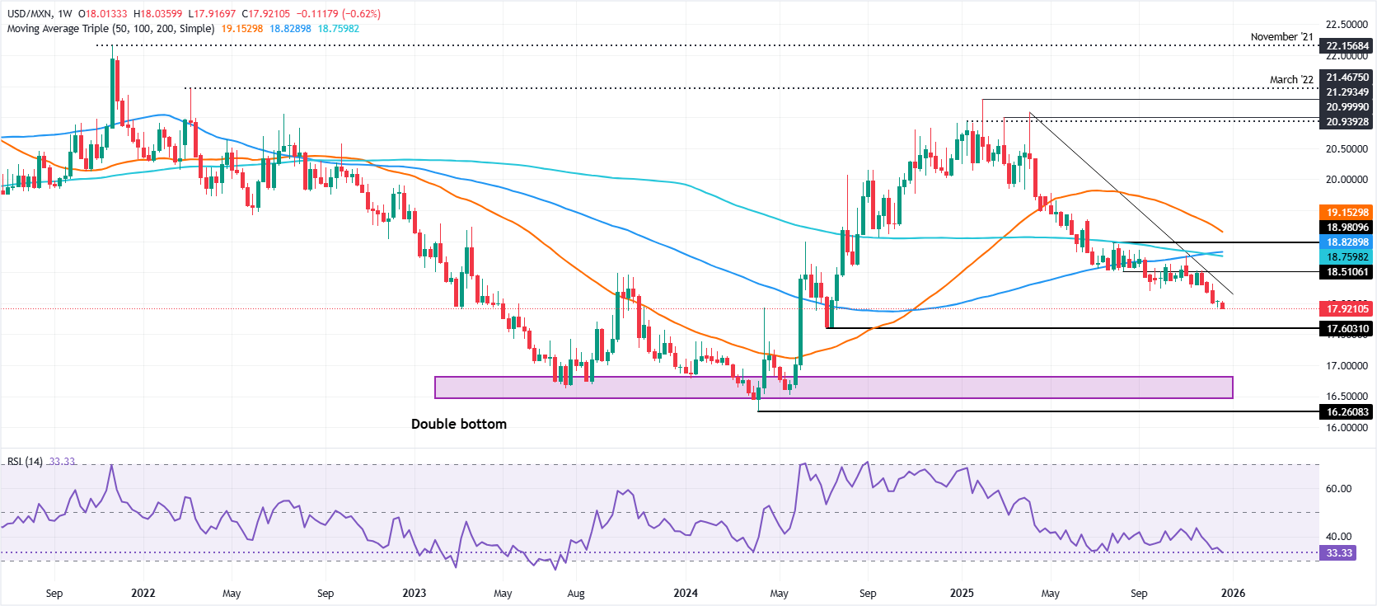Click the purple 33.33 RSI axis tag

click(x=1339, y=553)
